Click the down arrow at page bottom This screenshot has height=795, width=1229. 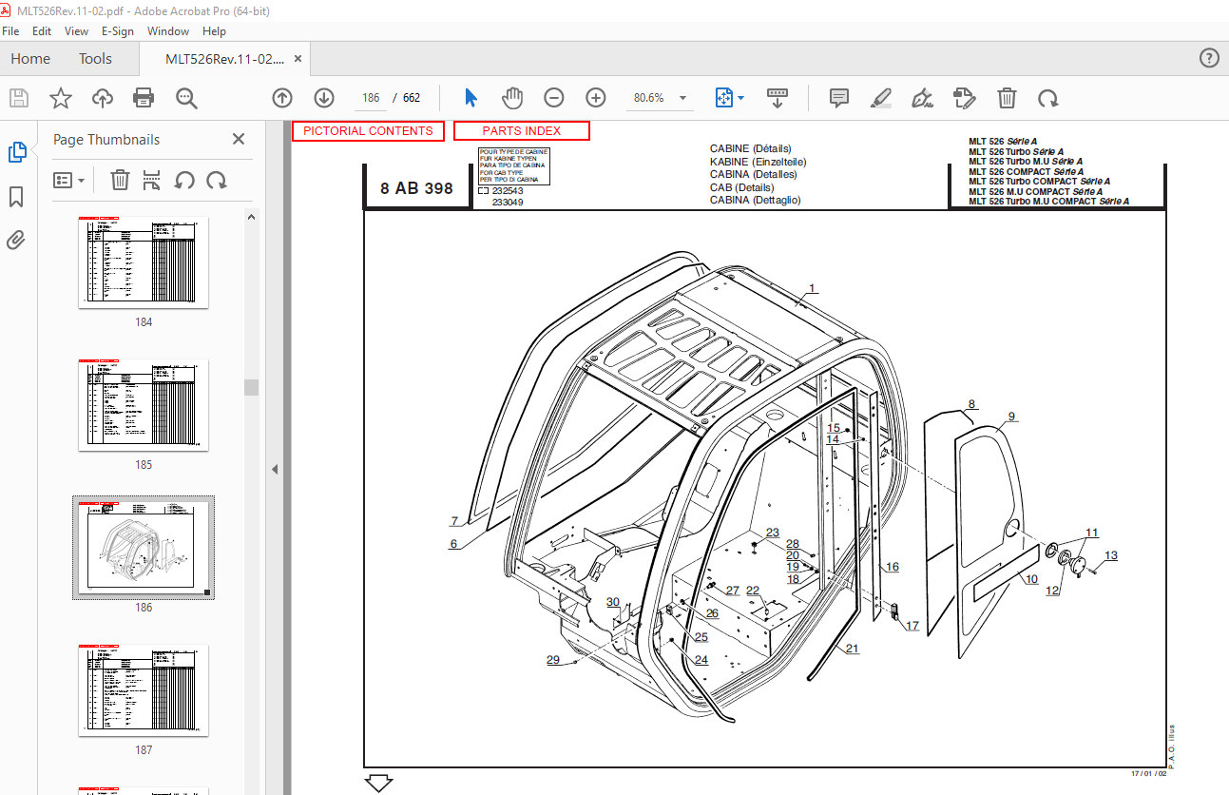(379, 784)
